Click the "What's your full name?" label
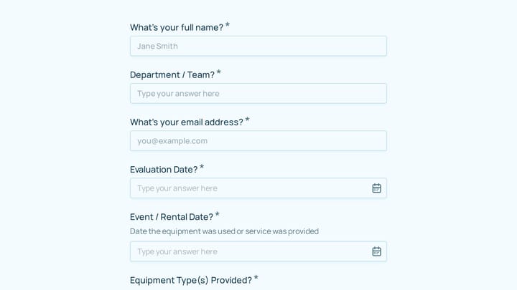Image resolution: width=517 pixels, height=290 pixels. [177, 27]
